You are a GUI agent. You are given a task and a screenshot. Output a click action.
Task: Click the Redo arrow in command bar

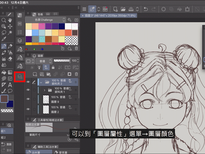pos(153,9)
